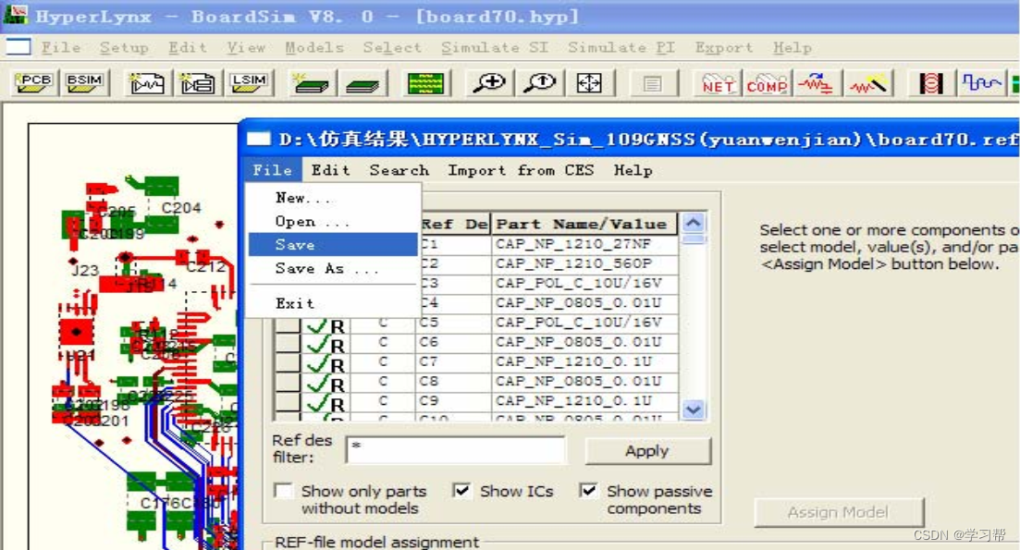
Task: Click the REF editor dialog title icon
Action: click(258, 139)
